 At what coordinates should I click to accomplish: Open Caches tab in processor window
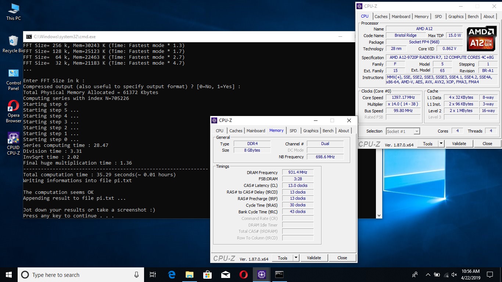pyautogui.click(x=381, y=17)
